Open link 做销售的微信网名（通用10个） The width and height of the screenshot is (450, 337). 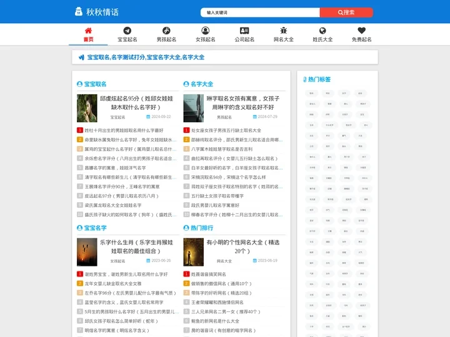coord(221,284)
